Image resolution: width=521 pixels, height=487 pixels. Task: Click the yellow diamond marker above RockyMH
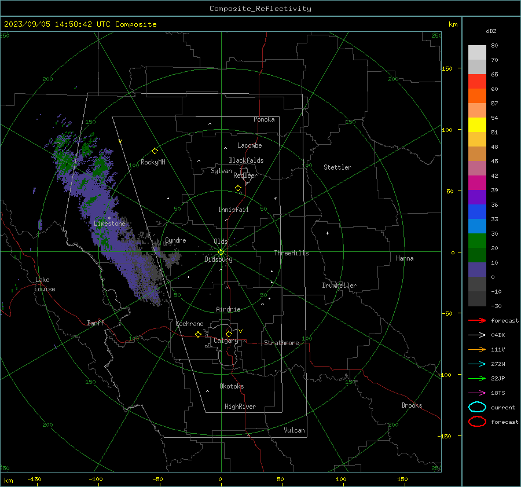coord(155,151)
